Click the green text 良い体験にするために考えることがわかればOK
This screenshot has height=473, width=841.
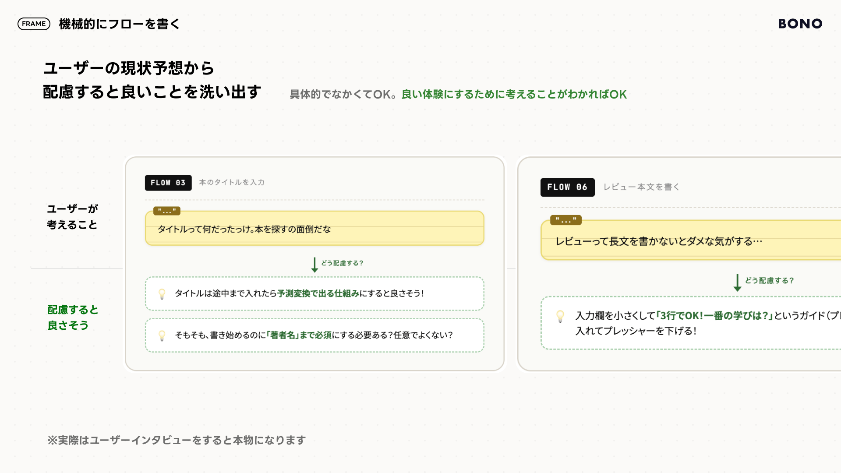pos(514,94)
